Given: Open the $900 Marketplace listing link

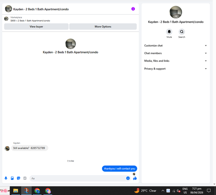Looking at the screenshot, I should [30, 21].
